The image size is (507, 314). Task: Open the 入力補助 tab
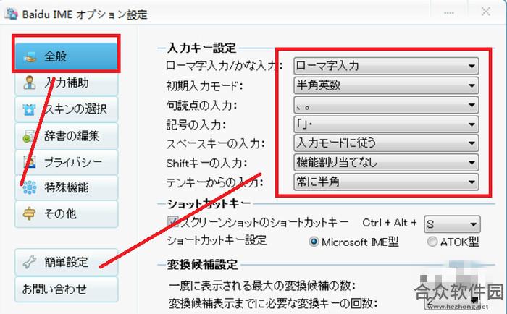pos(67,83)
